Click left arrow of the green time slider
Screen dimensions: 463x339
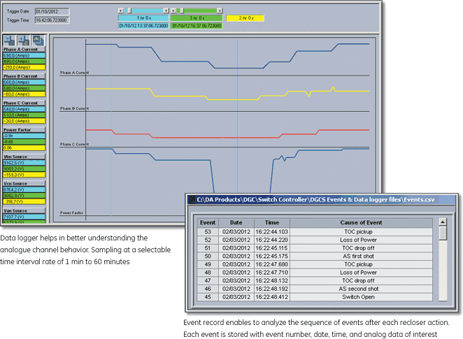(x=175, y=10)
